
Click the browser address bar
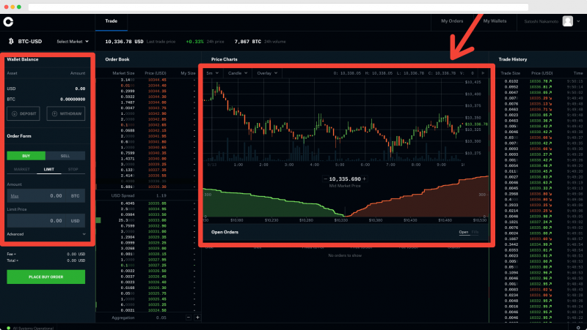coord(278,7)
